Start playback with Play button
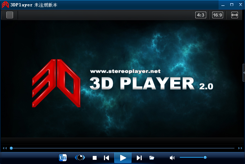245x164 pixels. coord(123,158)
